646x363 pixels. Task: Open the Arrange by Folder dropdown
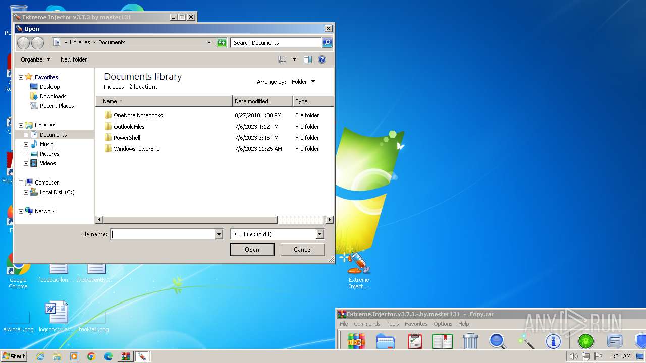point(303,82)
